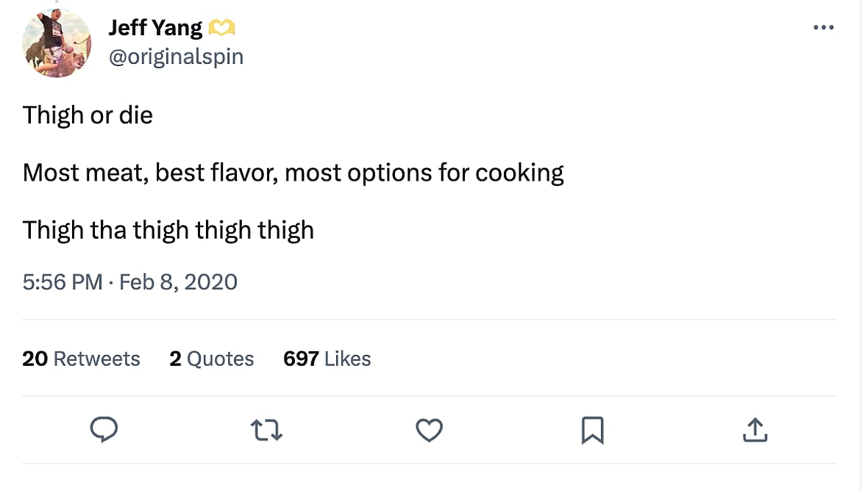Viewport: 868px width, 490px height.
Task: Click the 5:56 PM time link
Action: (63, 282)
